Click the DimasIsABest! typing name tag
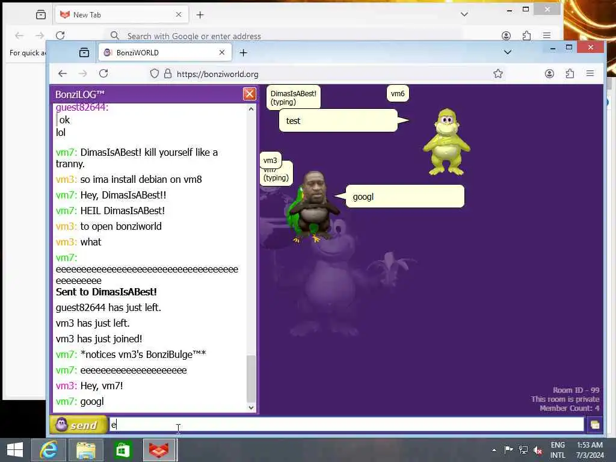The image size is (616, 462). pyautogui.click(x=294, y=97)
